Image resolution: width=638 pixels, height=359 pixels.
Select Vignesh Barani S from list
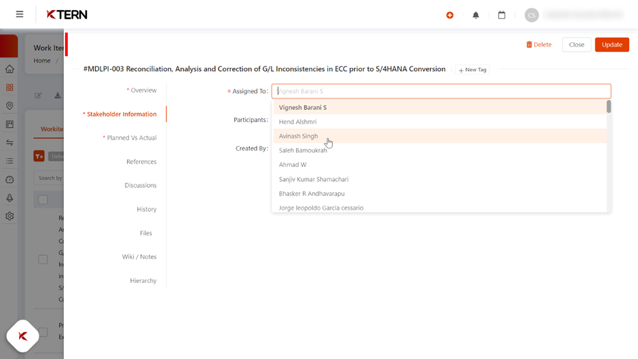point(440,107)
